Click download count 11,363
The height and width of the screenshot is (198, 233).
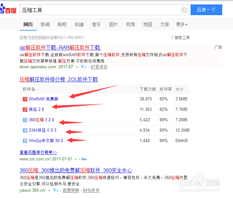point(146,110)
